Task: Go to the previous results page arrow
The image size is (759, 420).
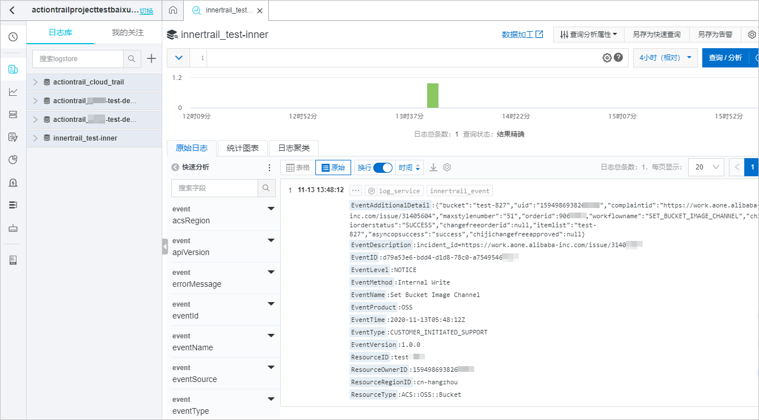Action: tap(737, 167)
